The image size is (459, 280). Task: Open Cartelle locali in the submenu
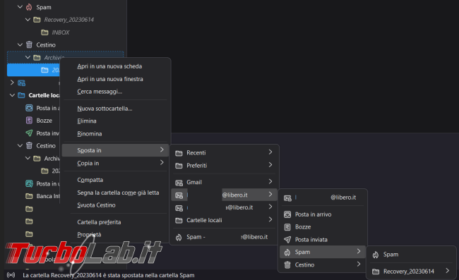(x=224, y=220)
